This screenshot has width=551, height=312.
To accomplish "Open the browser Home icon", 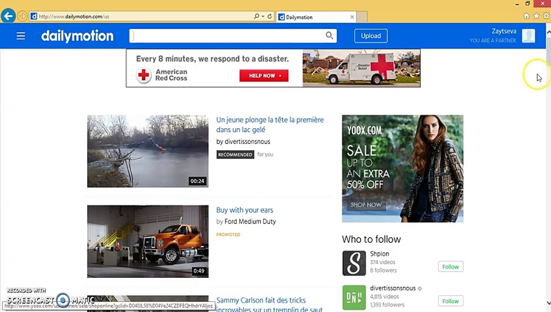I will click(x=526, y=16).
